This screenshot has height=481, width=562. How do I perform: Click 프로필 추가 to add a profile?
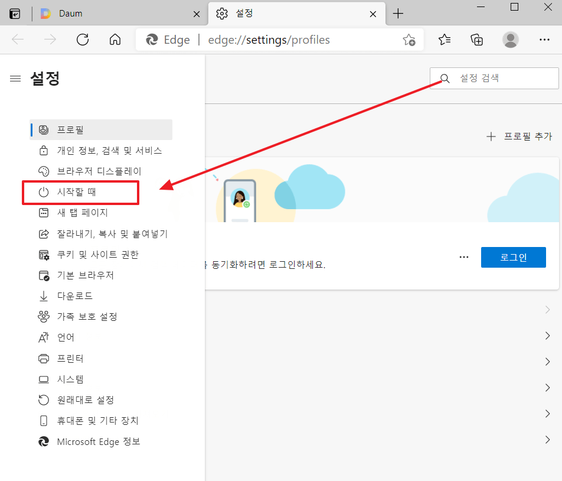click(524, 136)
